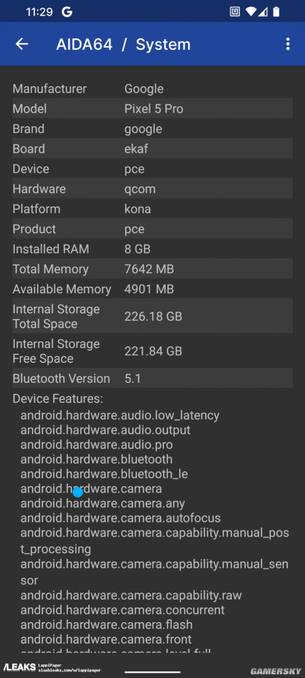
Task: Select the Manufacturer Google row
Action: coord(152,89)
